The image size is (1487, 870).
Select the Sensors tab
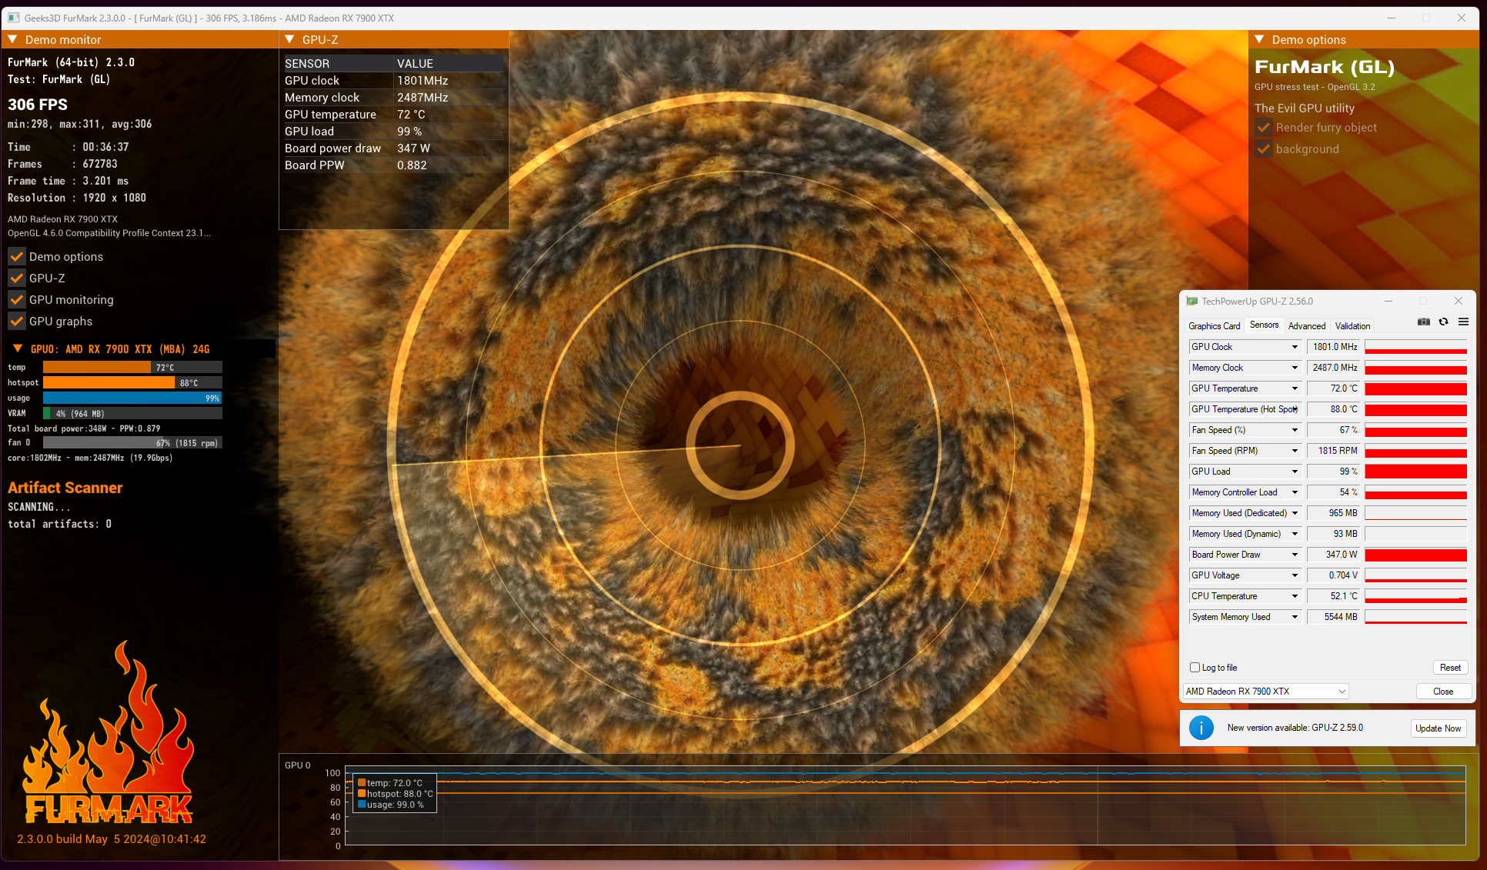click(x=1264, y=325)
